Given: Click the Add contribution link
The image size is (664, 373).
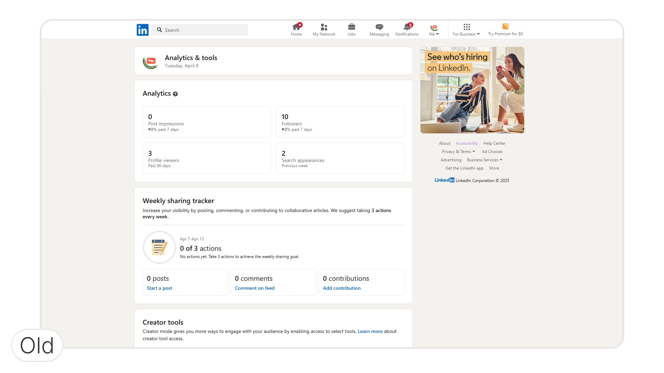Looking at the screenshot, I should [341, 288].
